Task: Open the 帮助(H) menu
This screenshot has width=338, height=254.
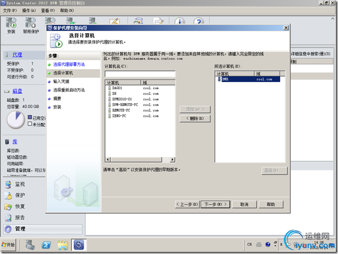Action: tap(67, 10)
